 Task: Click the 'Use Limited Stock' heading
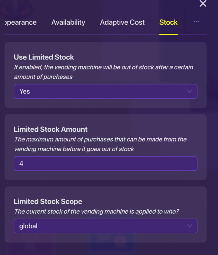44,57
